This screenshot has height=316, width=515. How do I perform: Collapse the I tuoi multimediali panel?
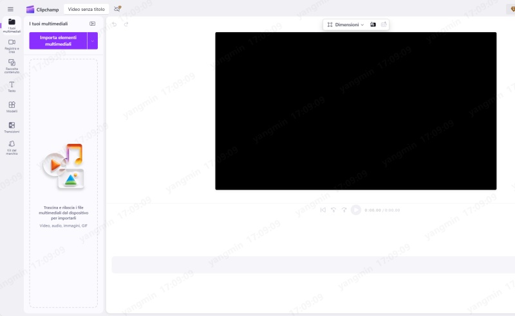point(92,24)
